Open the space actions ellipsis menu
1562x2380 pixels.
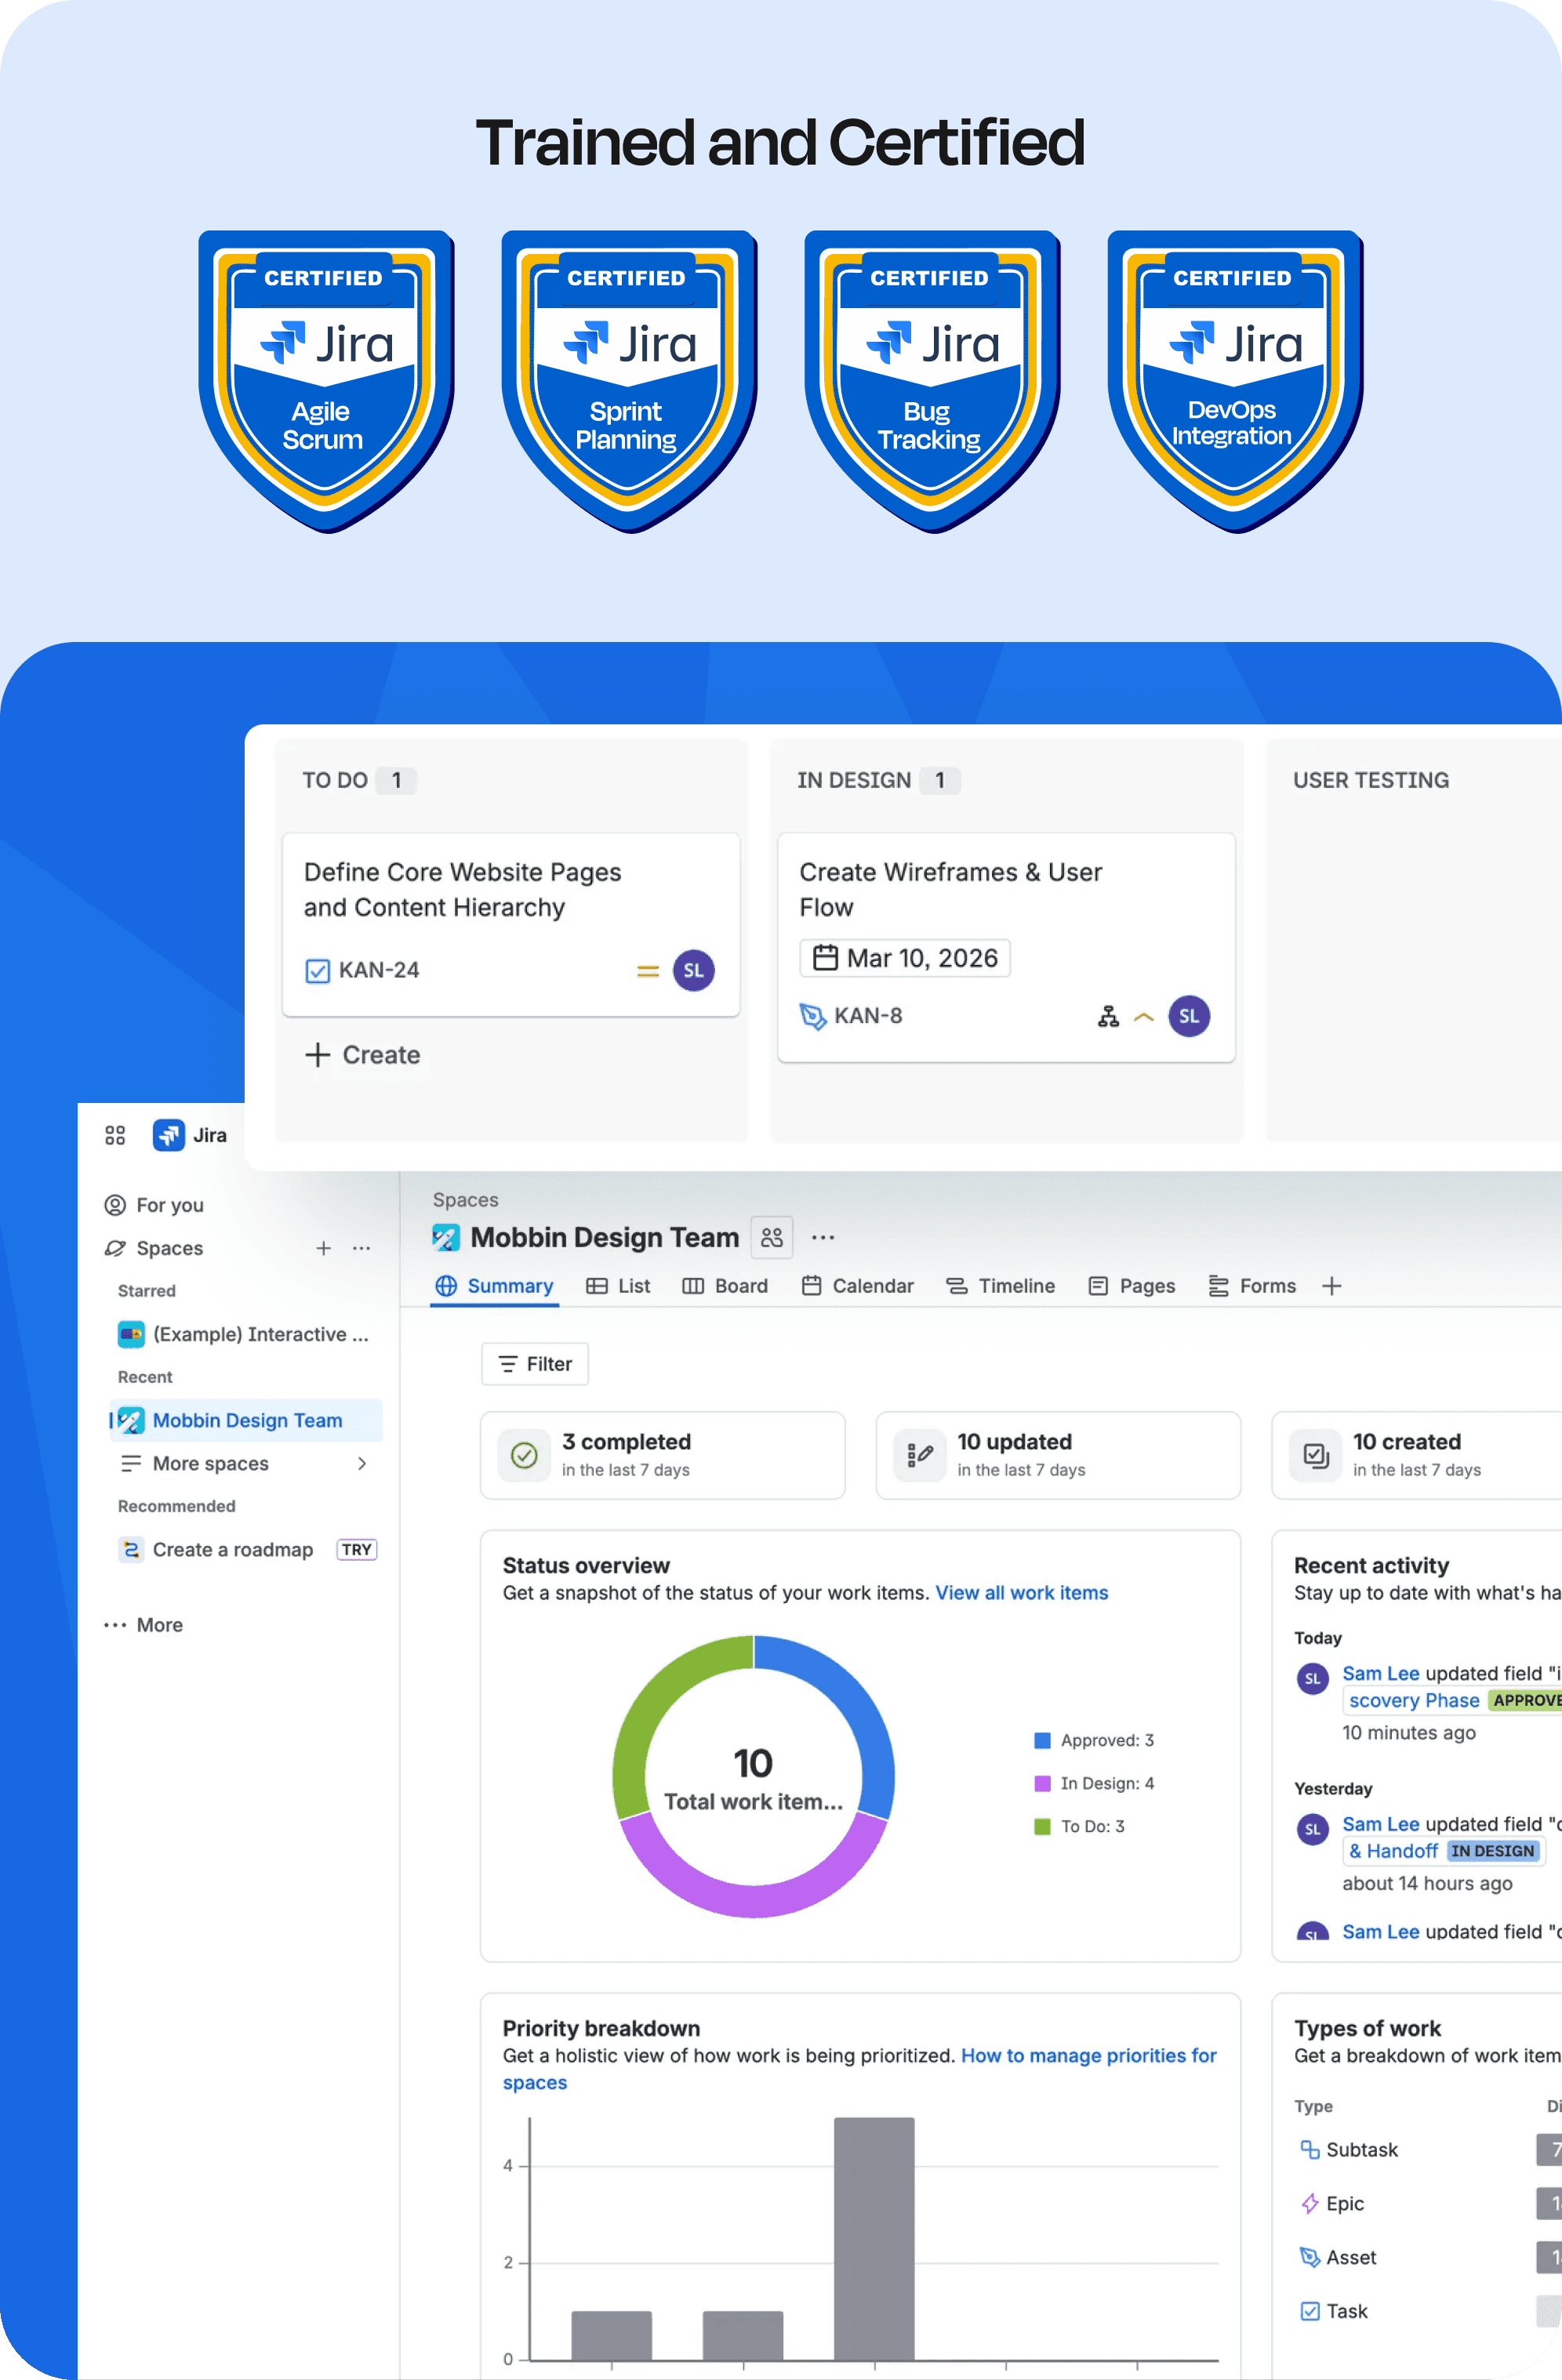(x=823, y=1237)
